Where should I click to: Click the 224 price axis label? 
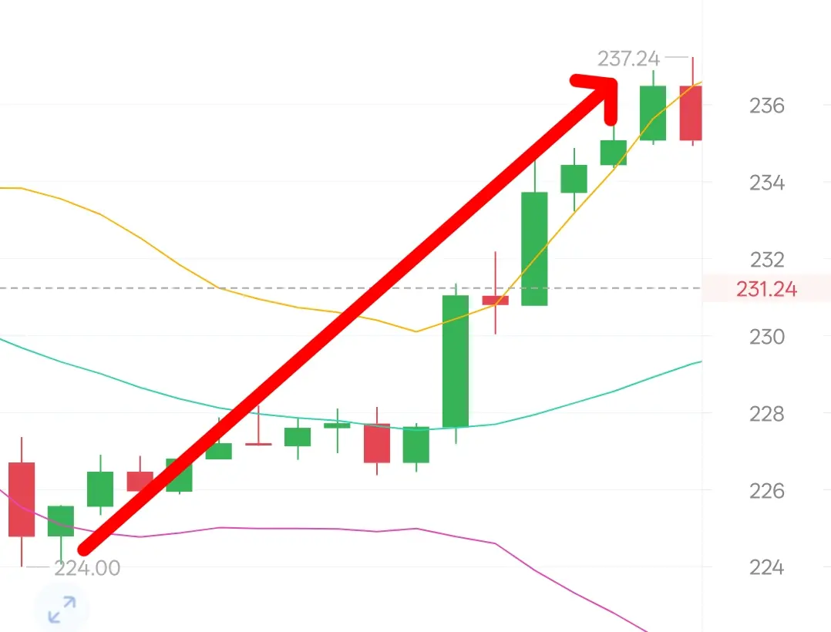tap(766, 568)
